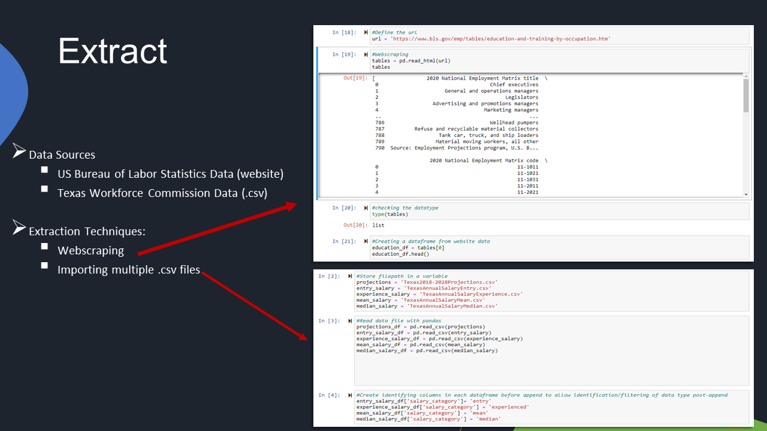Click run icon on In [19] webscraping cell
The height and width of the screenshot is (431, 767).
point(366,54)
